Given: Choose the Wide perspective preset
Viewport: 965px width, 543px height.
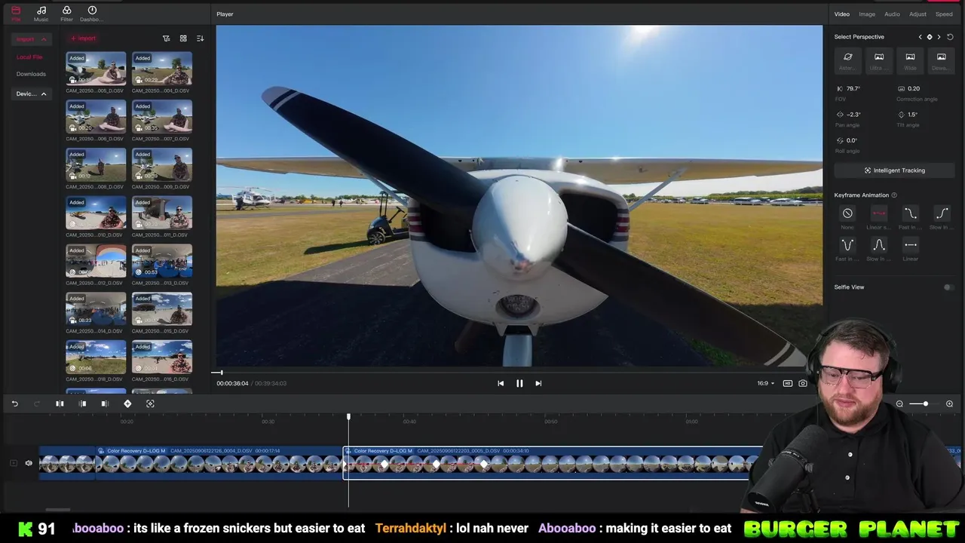Looking at the screenshot, I should [910, 60].
